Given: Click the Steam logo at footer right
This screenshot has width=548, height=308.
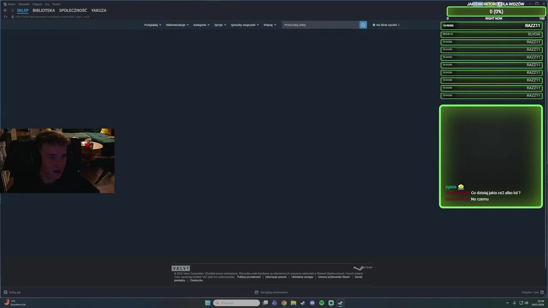Looking at the screenshot, I should (x=363, y=268).
